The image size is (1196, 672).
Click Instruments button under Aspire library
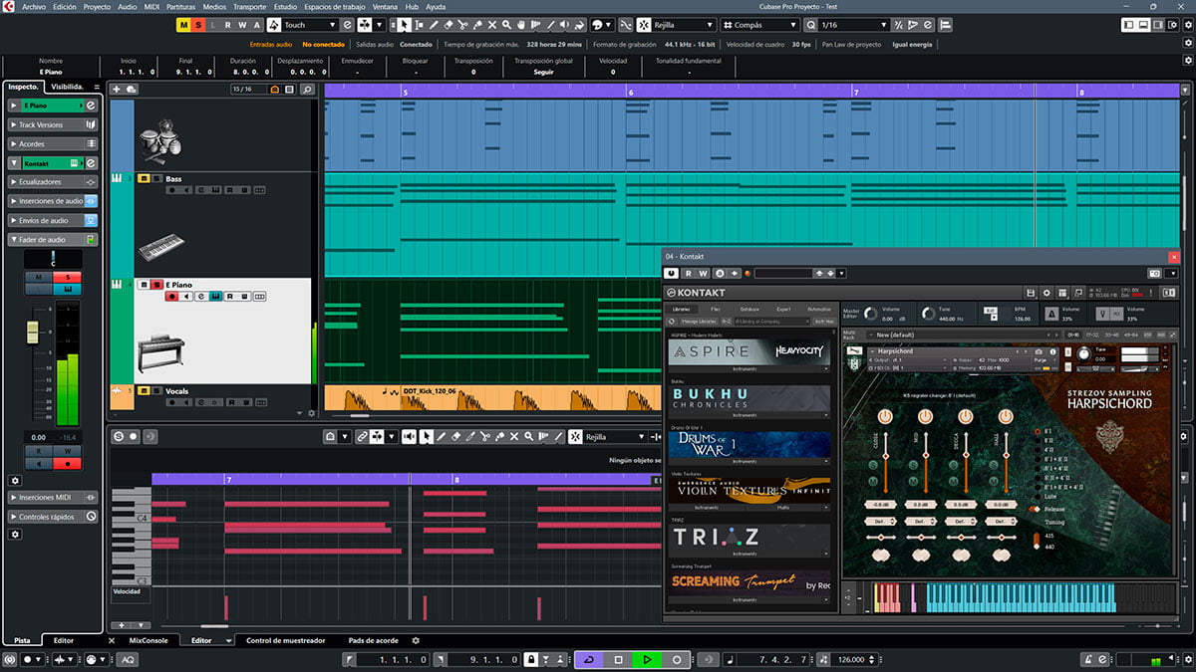[x=745, y=369]
